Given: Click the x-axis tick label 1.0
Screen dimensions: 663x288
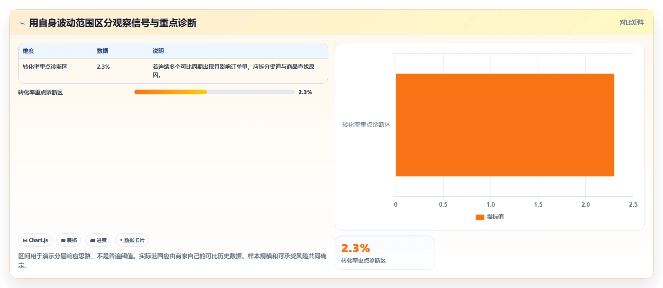Looking at the screenshot, I should [491, 205].
